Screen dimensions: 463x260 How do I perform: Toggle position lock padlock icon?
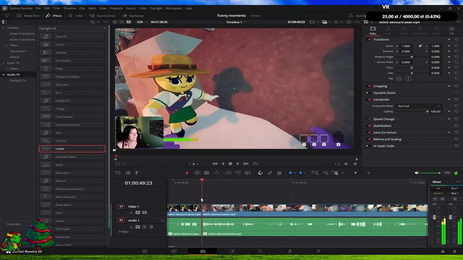point(279,173)
